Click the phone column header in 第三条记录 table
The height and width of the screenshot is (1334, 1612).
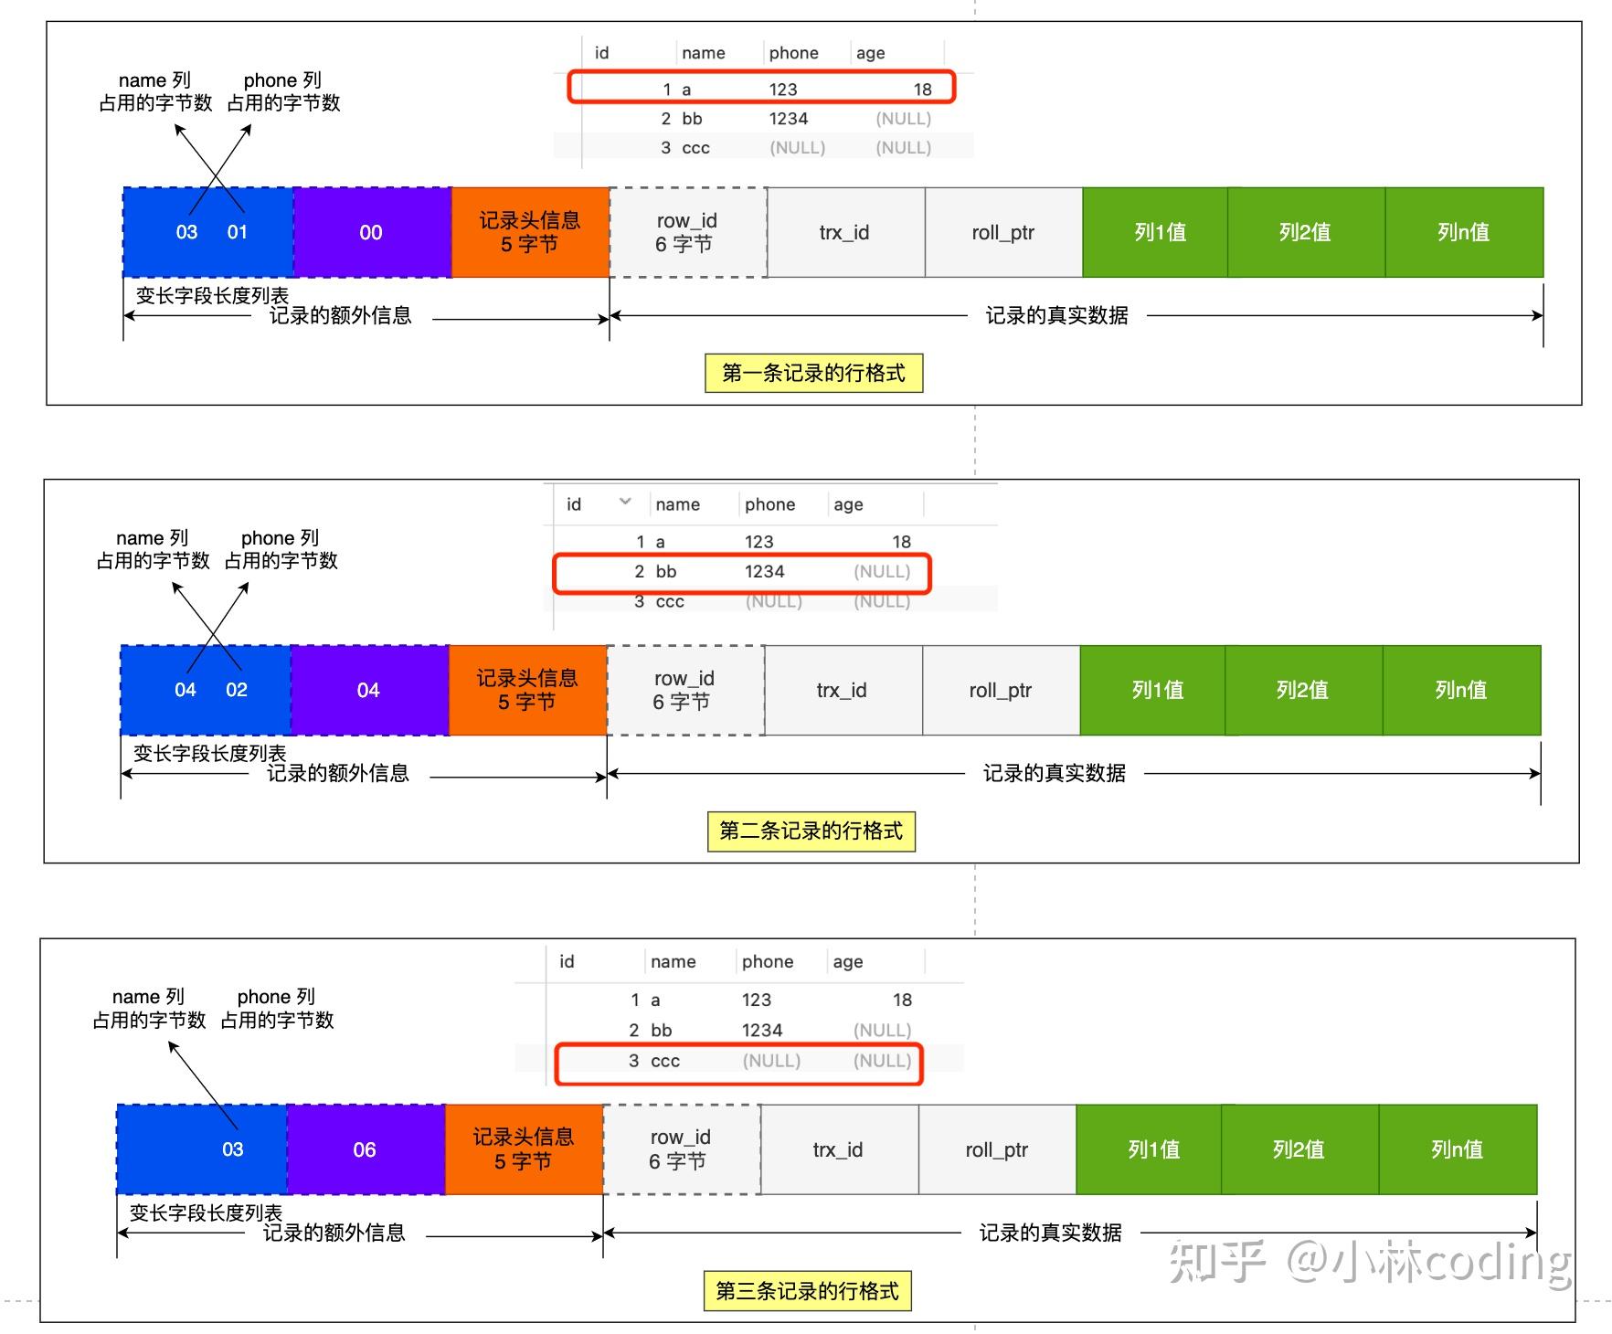click(x=768, y=961)
